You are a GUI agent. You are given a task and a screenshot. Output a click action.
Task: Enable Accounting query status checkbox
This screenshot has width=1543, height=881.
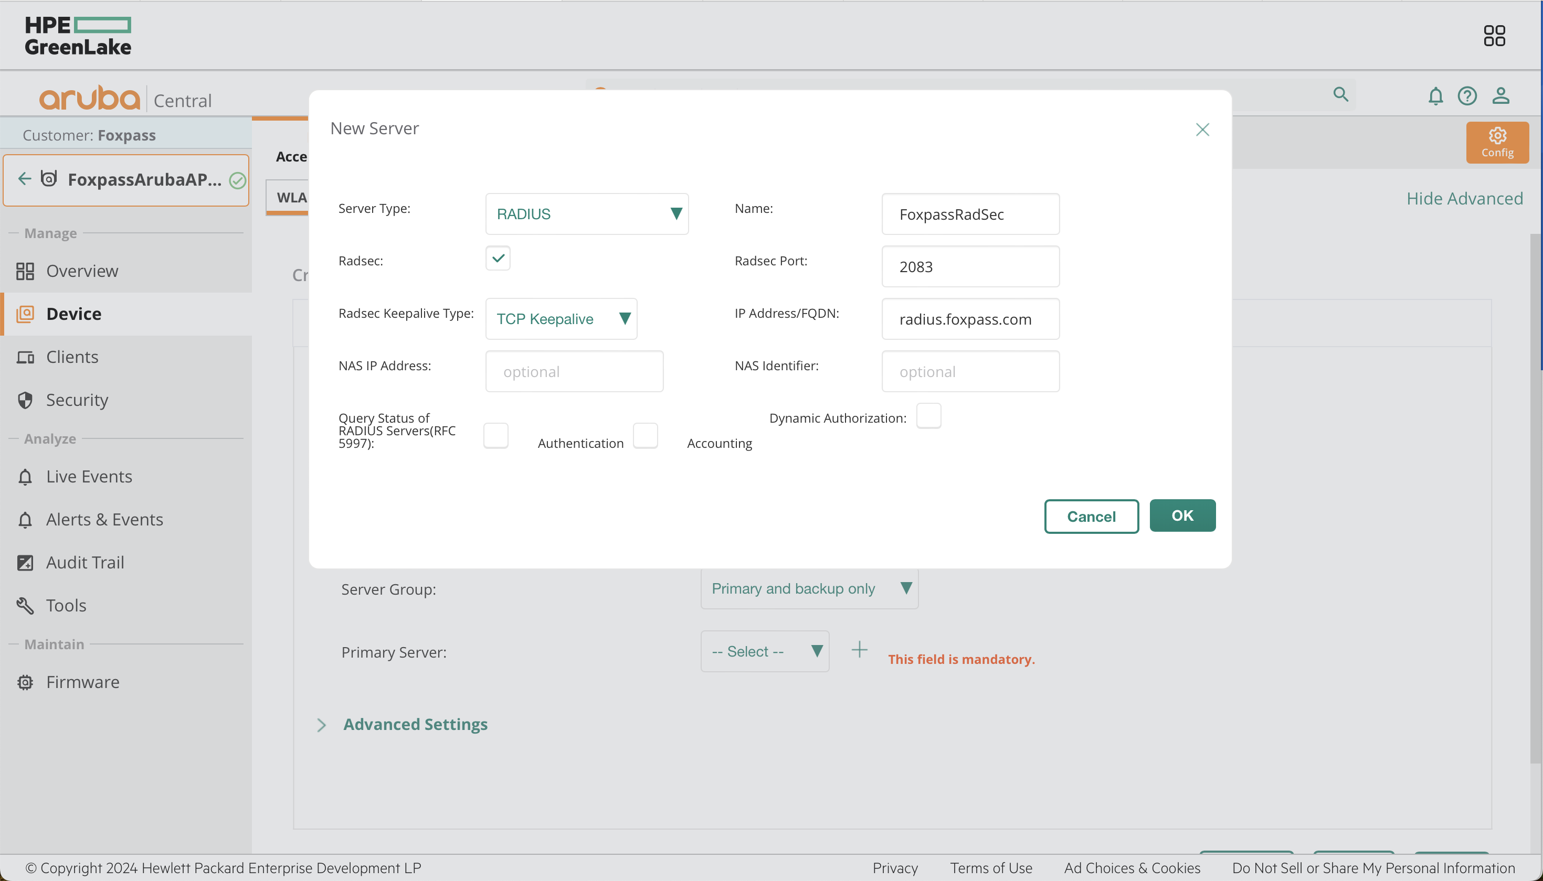(646, 436)
